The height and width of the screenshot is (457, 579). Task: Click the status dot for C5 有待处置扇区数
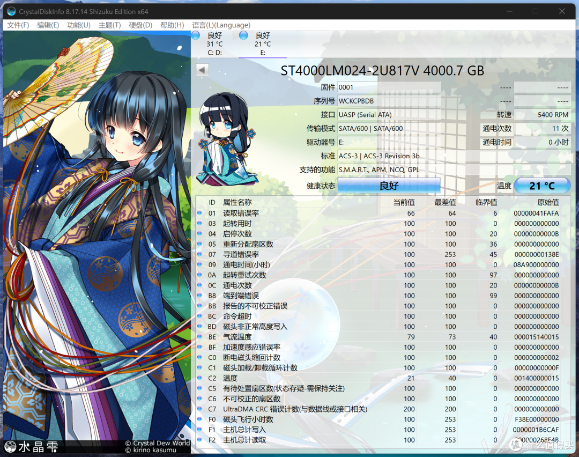[199, 388]
